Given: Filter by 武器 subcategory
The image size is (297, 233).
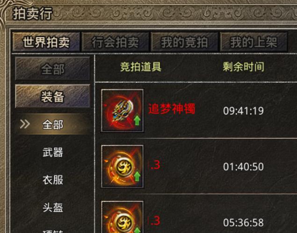Looking at the screenshot, I should click(x=53, y=152).
